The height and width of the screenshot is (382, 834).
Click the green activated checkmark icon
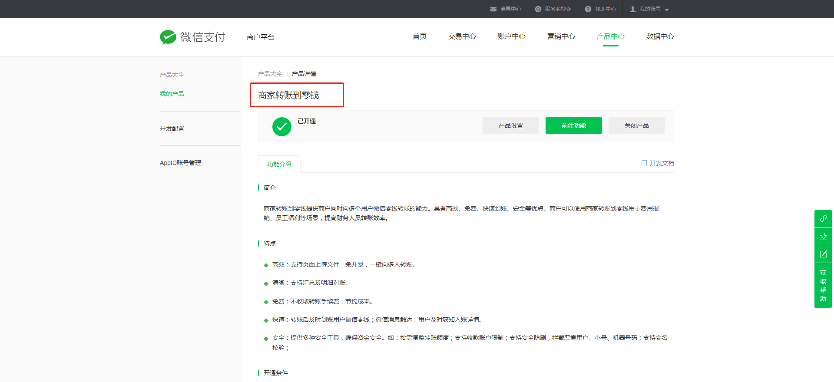tap(282, 127)
